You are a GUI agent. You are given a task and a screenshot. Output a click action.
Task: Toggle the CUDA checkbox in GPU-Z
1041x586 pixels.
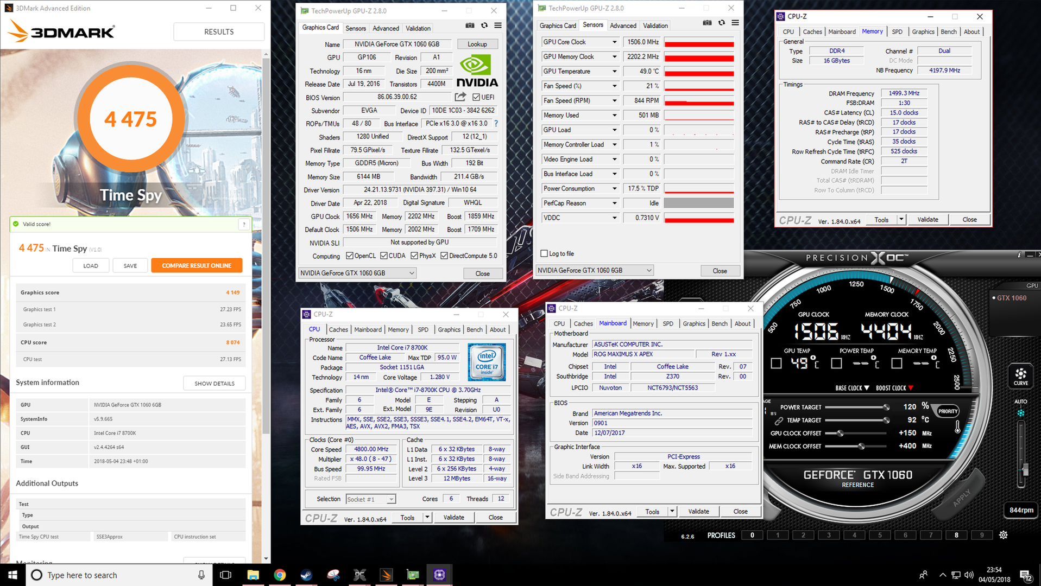384,256
